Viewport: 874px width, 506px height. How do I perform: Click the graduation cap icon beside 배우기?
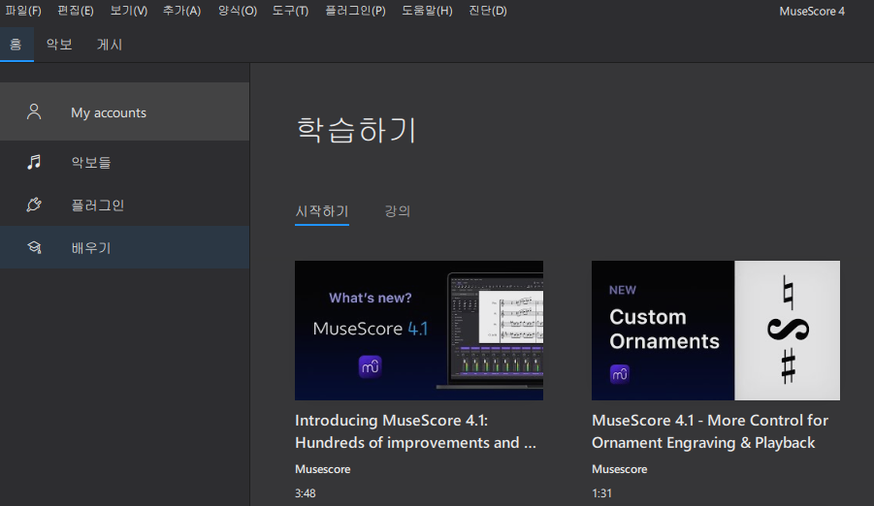34,247
